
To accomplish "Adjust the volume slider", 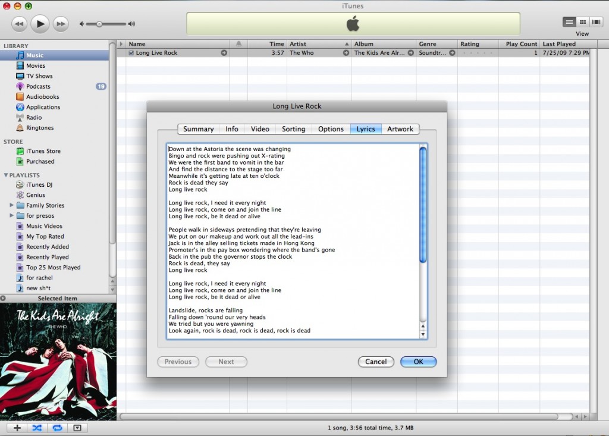I will pos(100,24).
